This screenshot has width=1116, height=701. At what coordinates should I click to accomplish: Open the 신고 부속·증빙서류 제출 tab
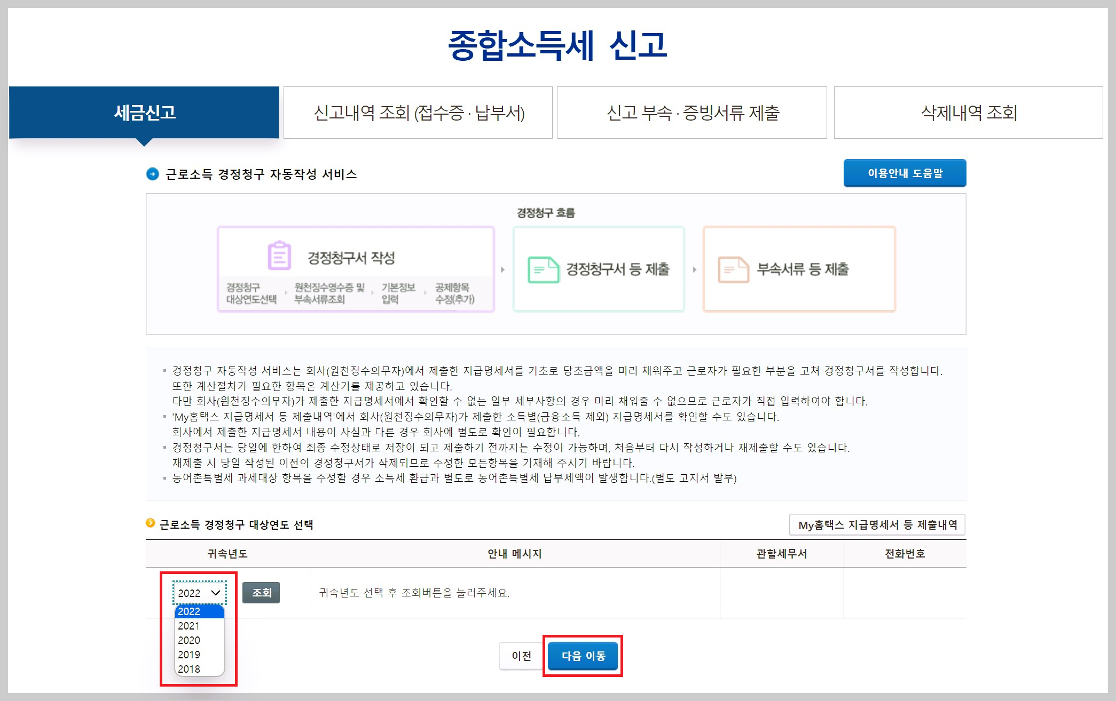pos(692,112)
